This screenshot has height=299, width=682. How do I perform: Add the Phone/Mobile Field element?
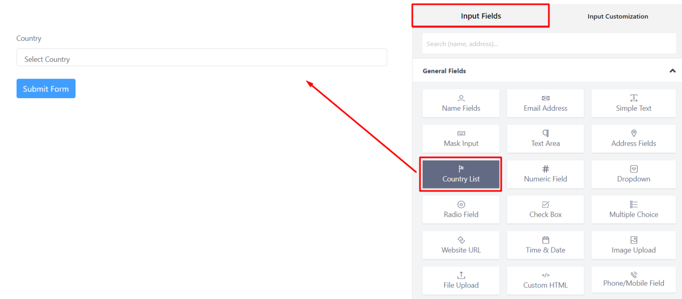pos(633,280)
